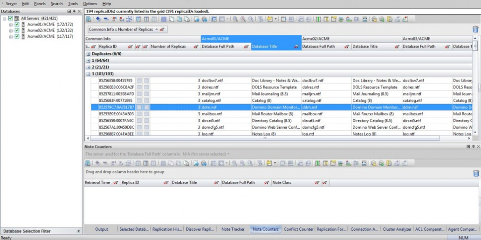Click the window-position icon in Databases panel header
481x240 pixels.
[69, 11]
